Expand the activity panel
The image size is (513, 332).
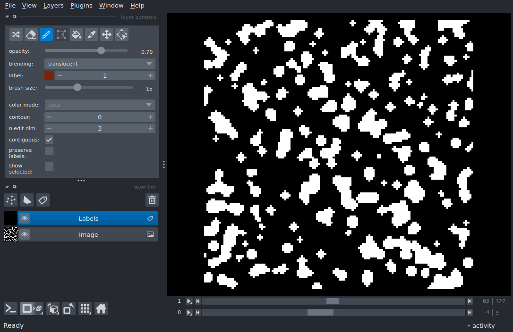(x=481, y=325)
